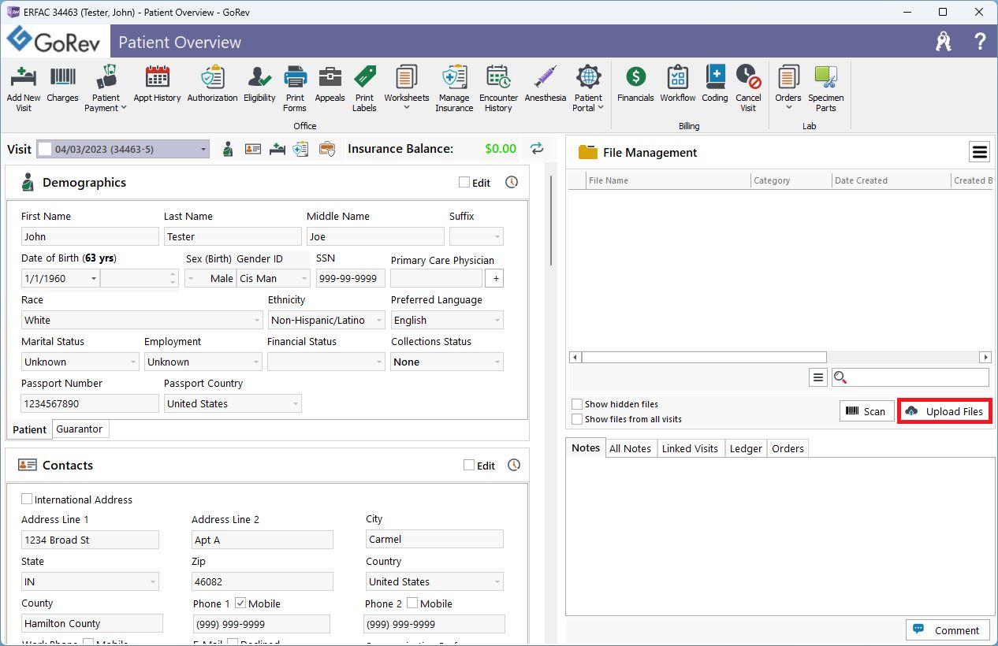The width and height of the screenshot is (998, 646).
Task: Open Lab Orders menu
Action: [788, 88]
